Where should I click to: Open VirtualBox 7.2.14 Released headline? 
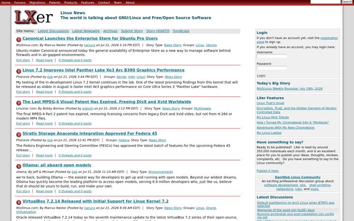[95, 201]
